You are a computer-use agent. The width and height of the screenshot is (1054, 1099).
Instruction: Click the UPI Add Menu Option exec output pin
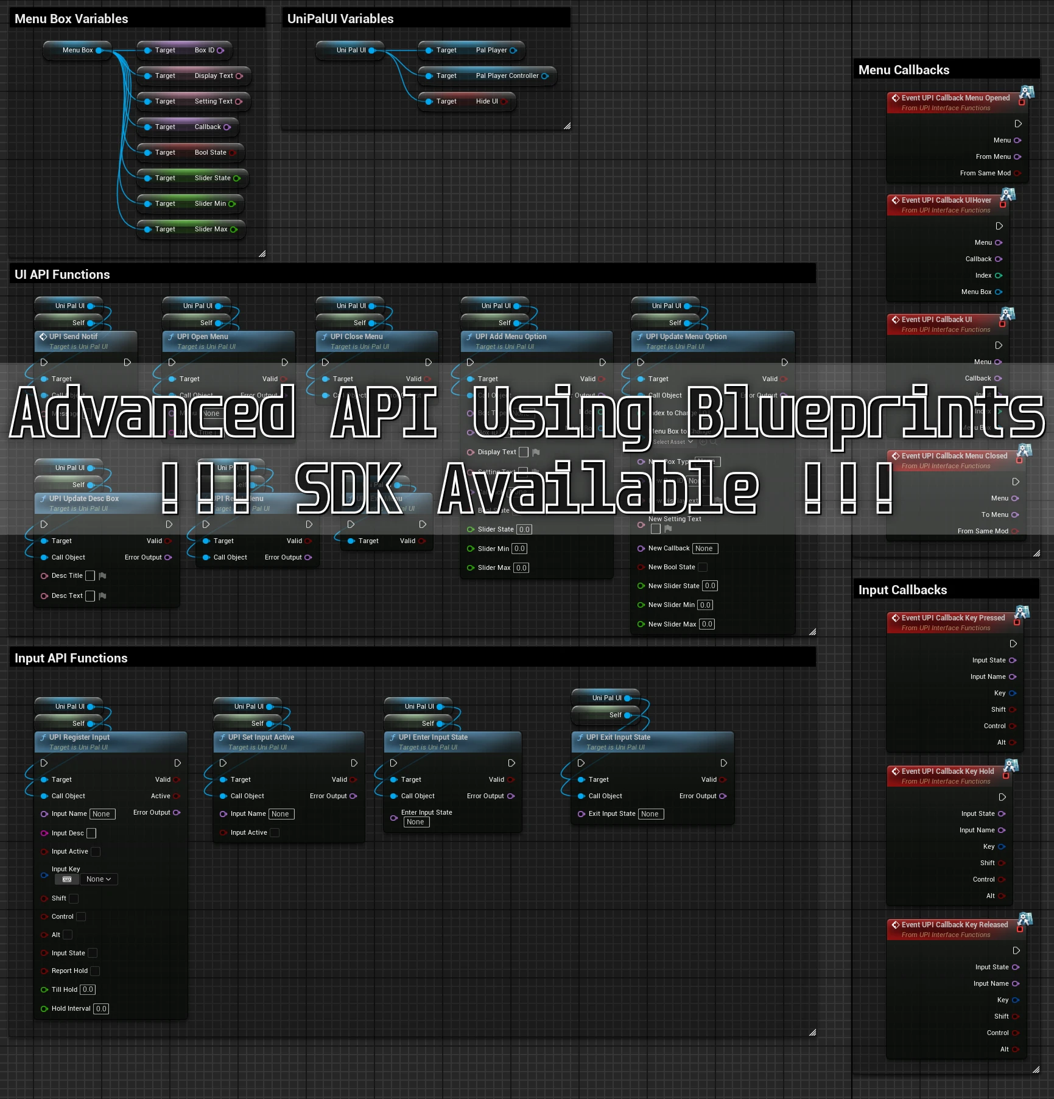click(x=603, y=362)
